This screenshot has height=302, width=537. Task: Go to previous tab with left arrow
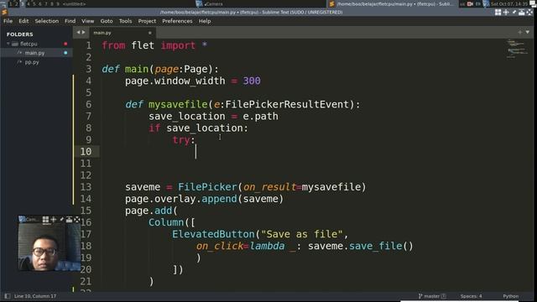coord(78,33)
